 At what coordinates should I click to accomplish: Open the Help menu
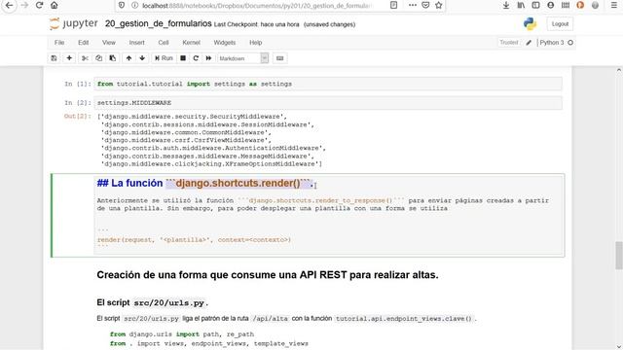pos(255,43)
